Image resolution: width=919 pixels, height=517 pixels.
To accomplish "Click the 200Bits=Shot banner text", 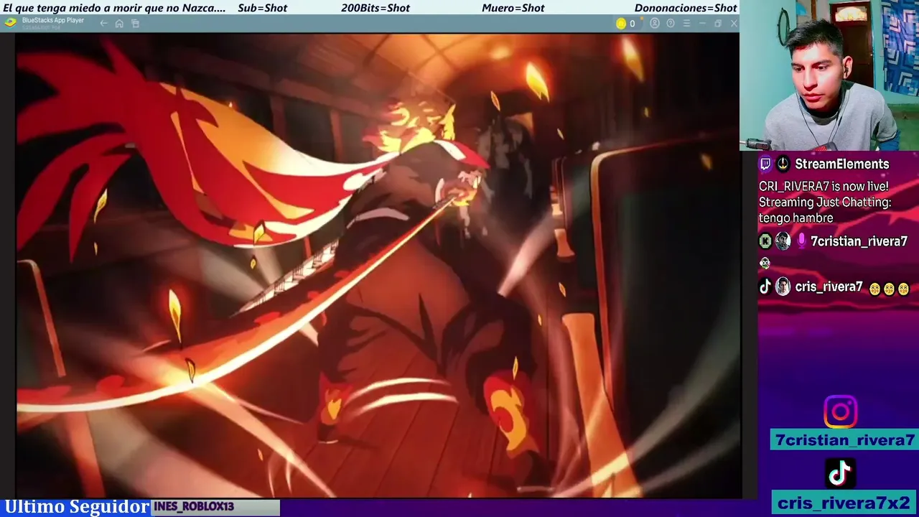I will [x=375, y=8].
